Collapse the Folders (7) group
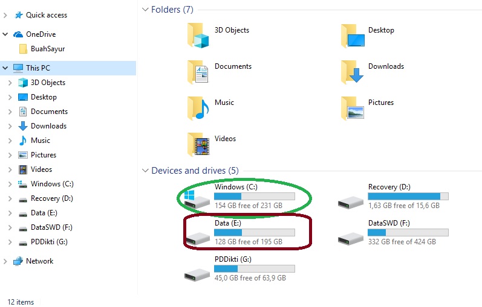Screen dimensions: 482x307 145,10
